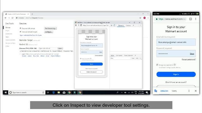Click the inspect fallback link
Image resolution: width=202 pixels, height=113 pixels.
tap(56, 56)
